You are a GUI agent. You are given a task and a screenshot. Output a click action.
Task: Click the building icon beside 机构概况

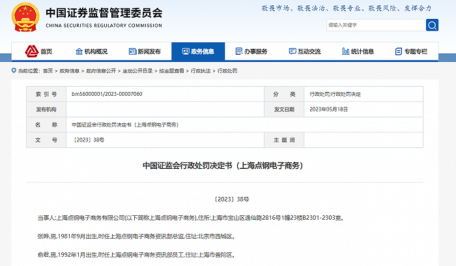(79, 52)
